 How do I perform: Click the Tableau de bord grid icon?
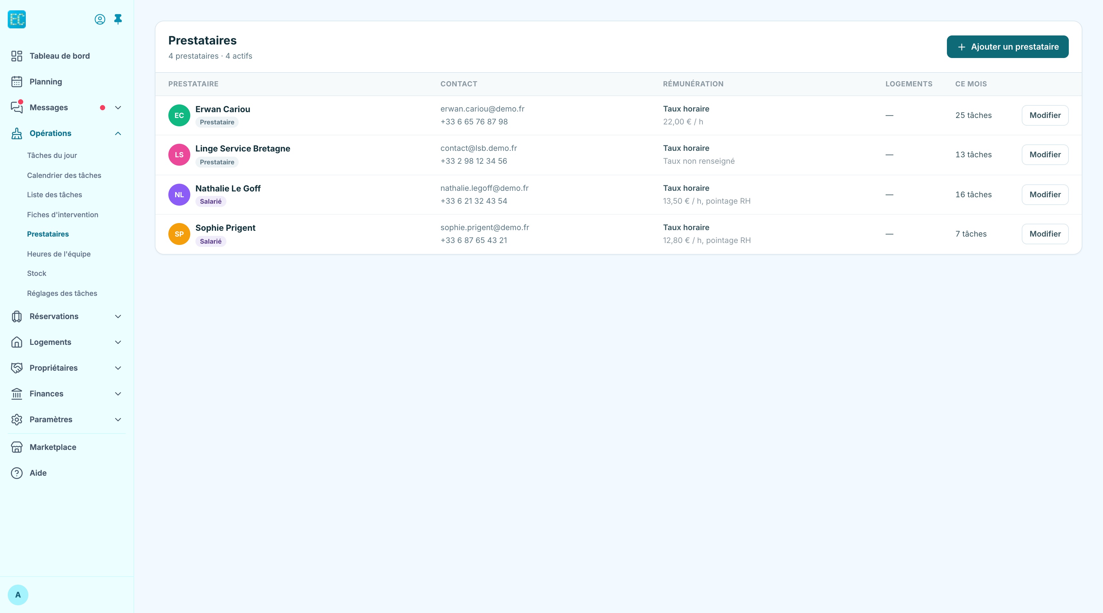pyautogui.click(x=17, y=56)
